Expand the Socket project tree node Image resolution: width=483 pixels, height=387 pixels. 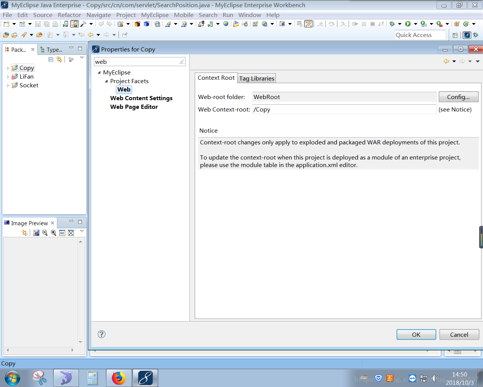click(x=8, y=85)
